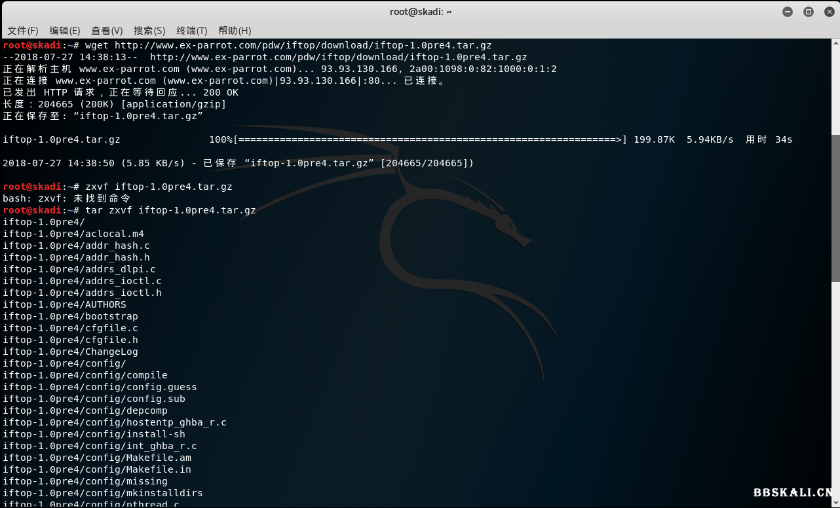Screen dimensions: 840x508
Task: Open the 搜索(S) menu
Action: 149,31
